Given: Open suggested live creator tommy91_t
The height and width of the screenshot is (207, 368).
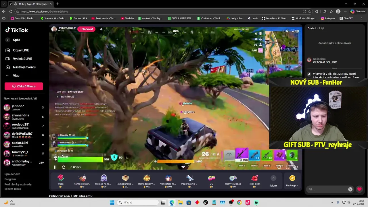Looking at the screenshot, I should pos(24,154).
